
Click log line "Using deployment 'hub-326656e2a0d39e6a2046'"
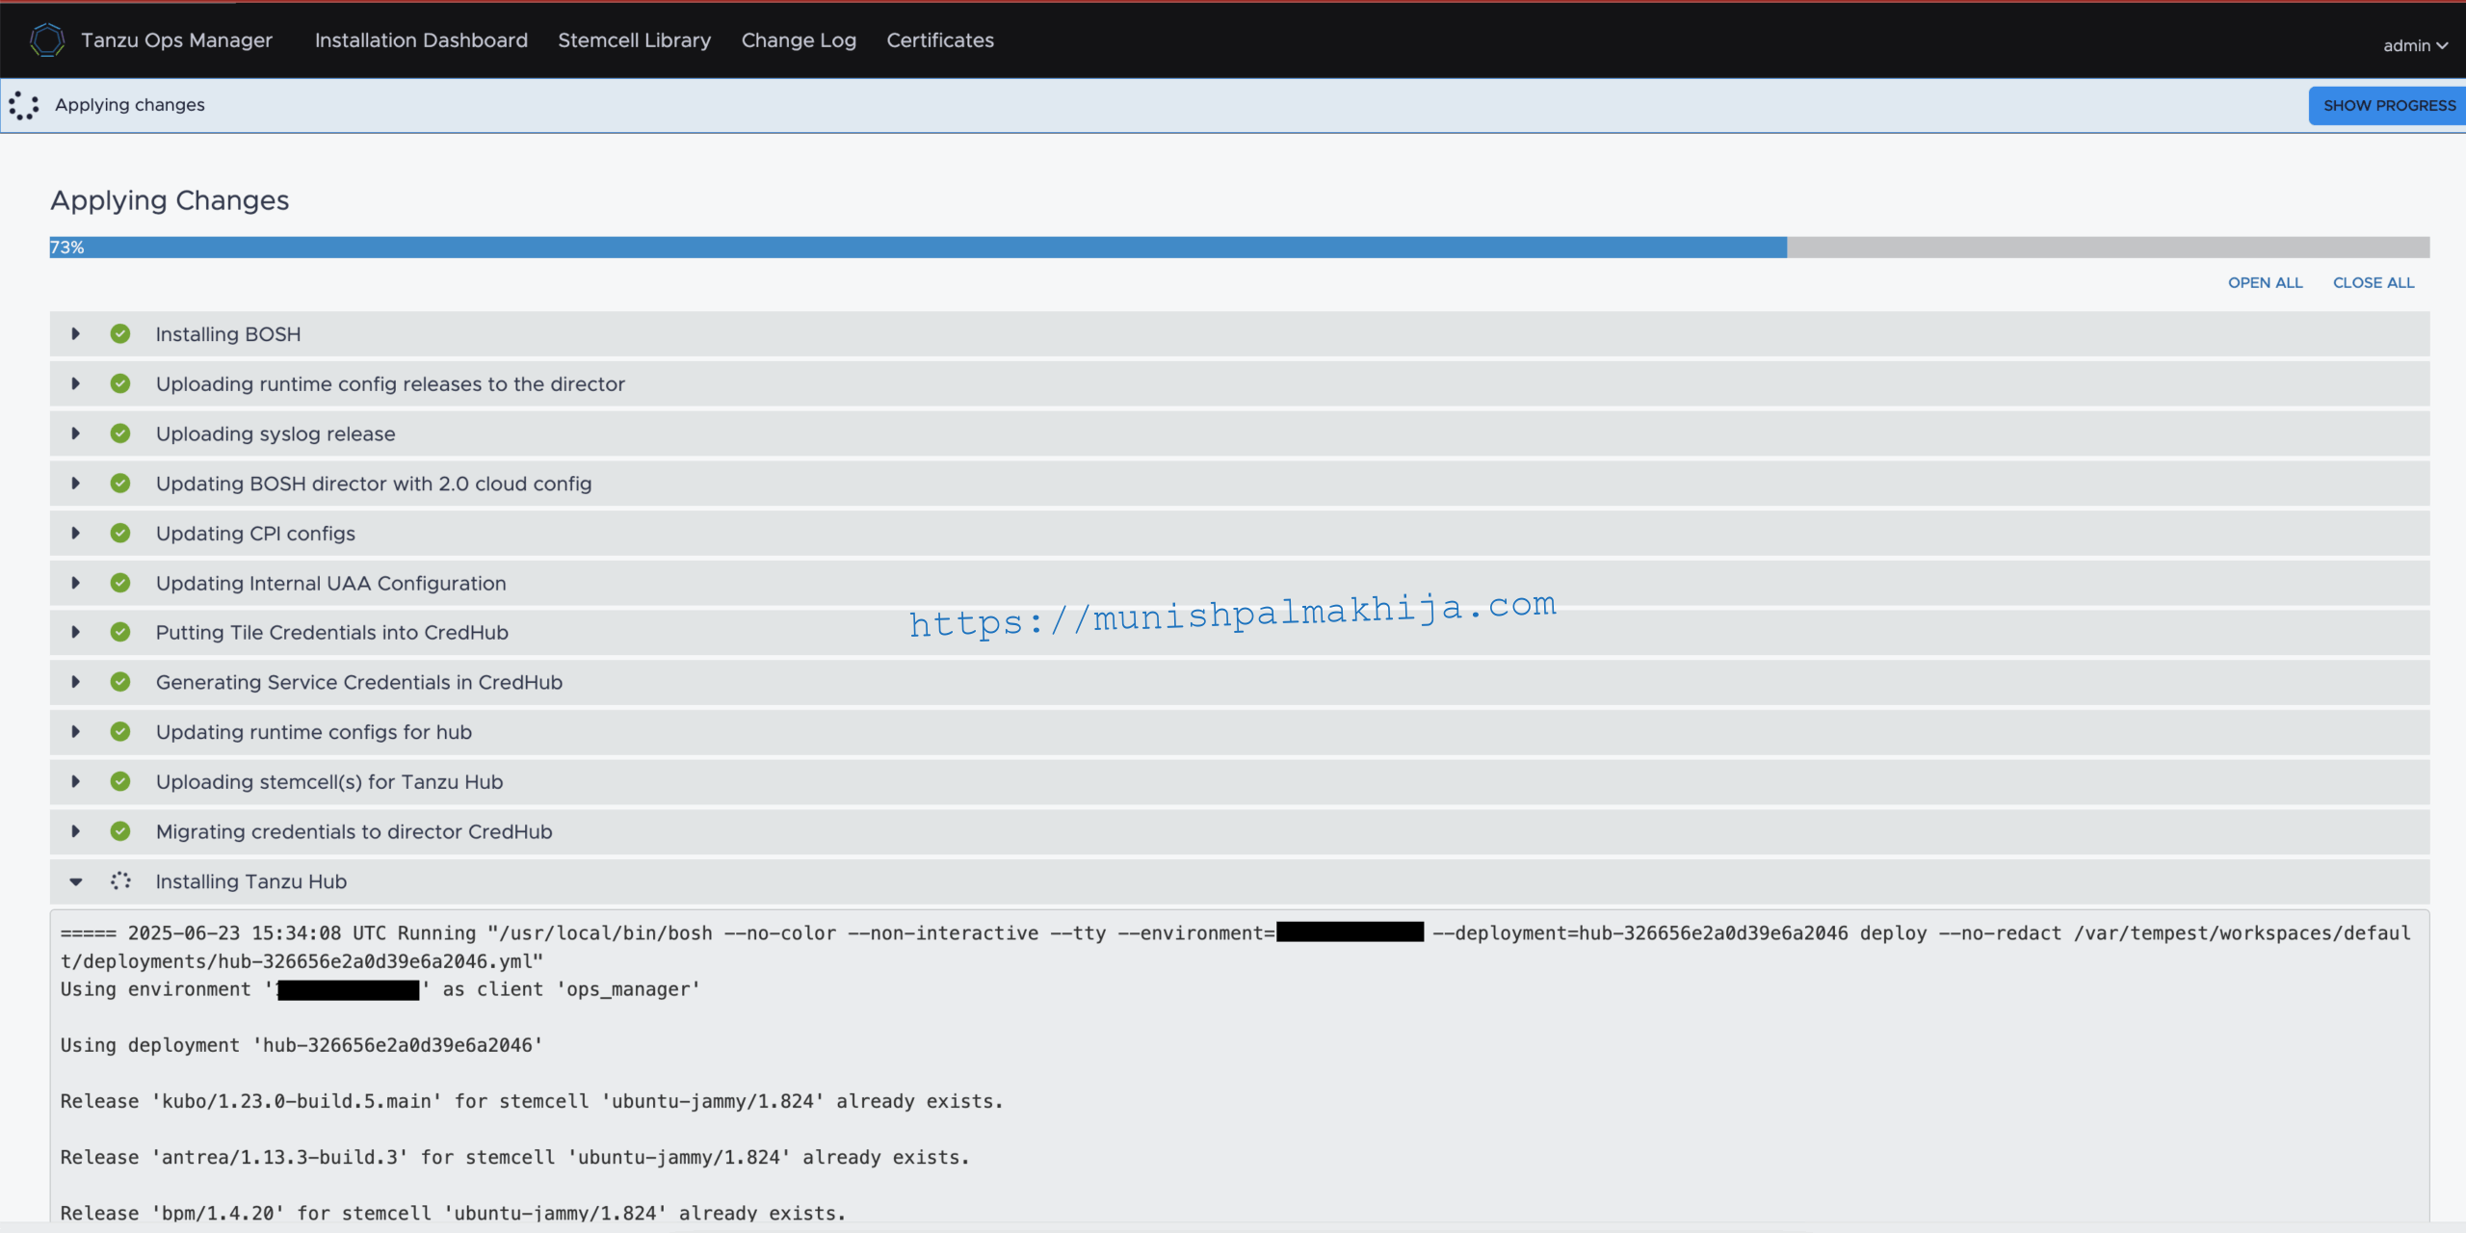click(302, 1045)
